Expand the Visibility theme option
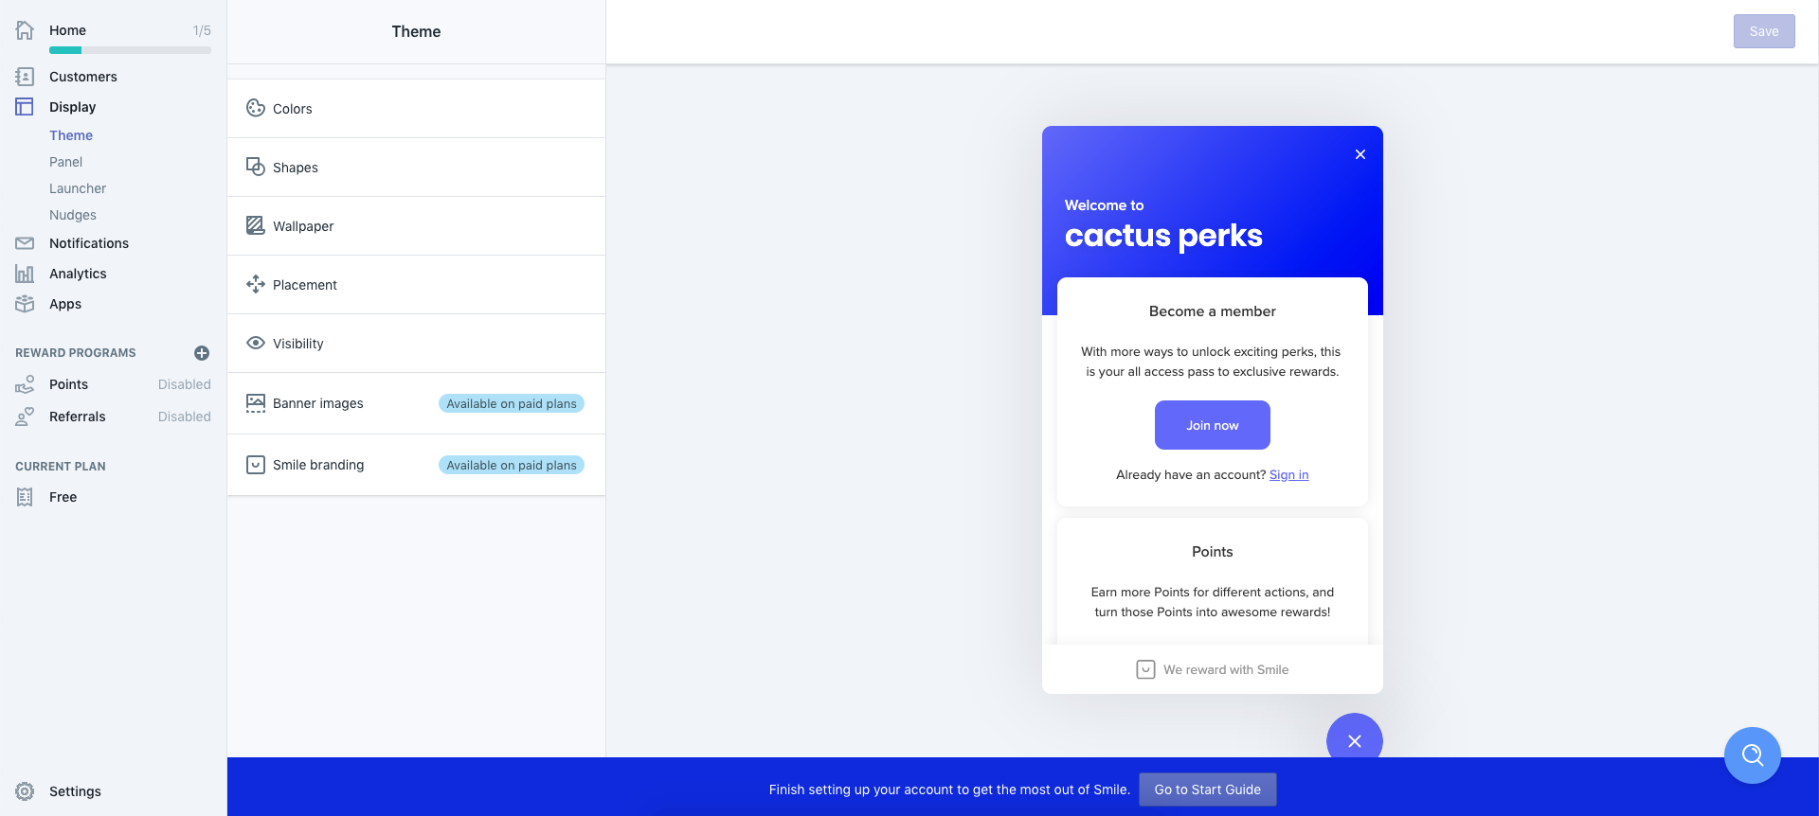The height and width of the screenshot is (816, 1819). [x=416, y=344]
